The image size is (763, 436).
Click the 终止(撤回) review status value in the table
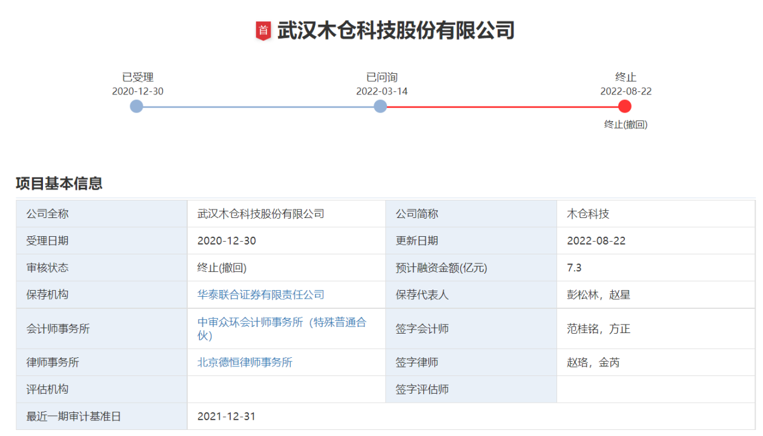pos(222,268)
